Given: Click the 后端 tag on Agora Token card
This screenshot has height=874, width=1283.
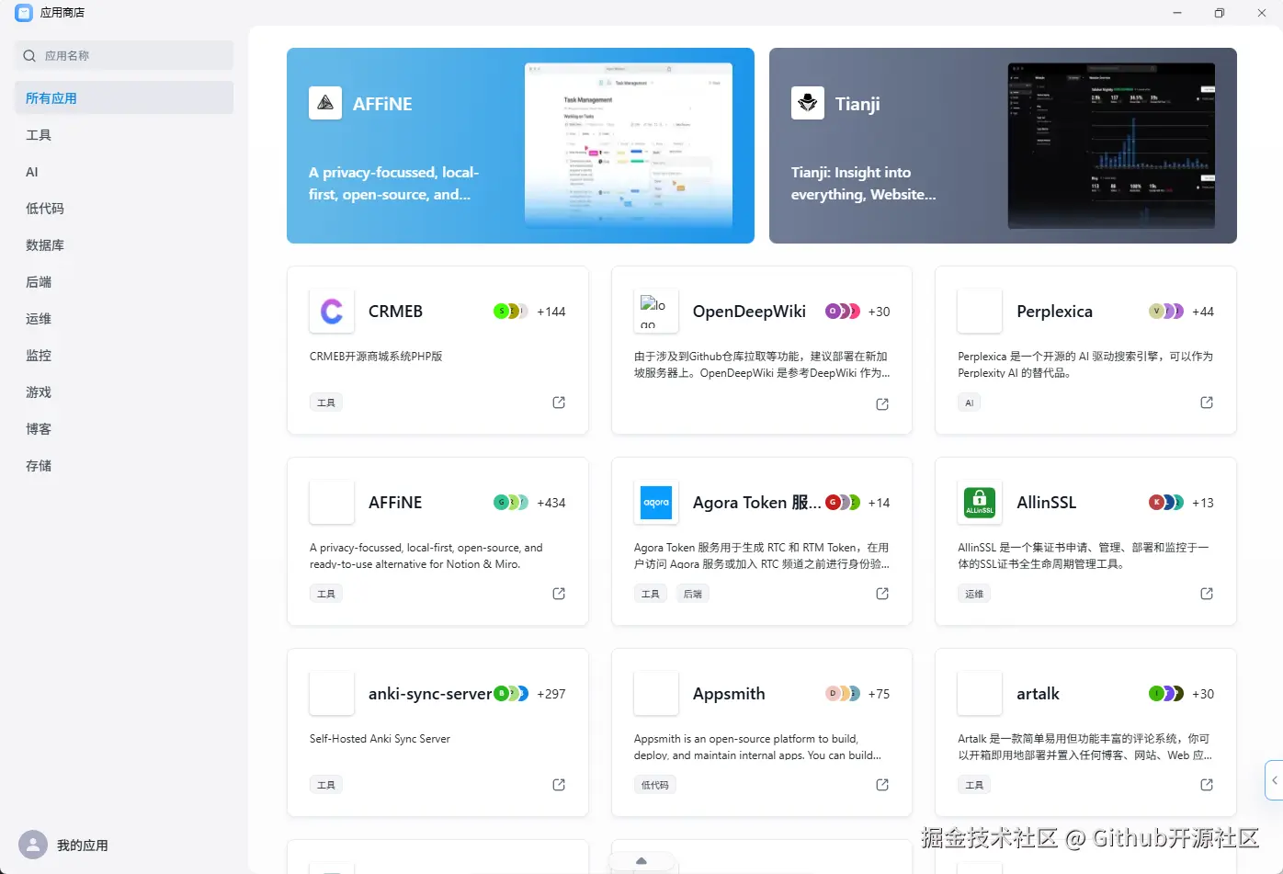Looking at the screenshot, I should coord(693,594).
